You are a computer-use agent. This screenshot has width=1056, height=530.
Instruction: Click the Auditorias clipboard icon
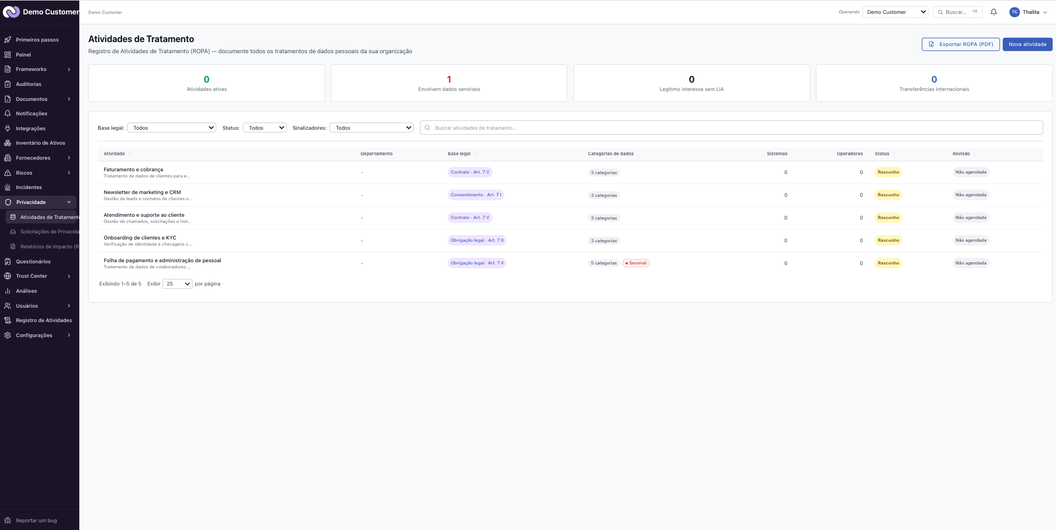[8, 84]
